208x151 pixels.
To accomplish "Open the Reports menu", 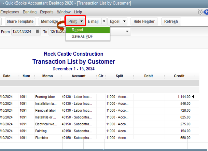I will tap(47, 12).
